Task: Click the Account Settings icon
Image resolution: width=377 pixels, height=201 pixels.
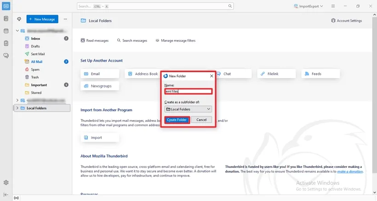Action: pos(333,21)
